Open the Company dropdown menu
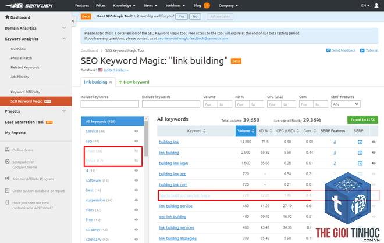This screenshot has height=243, width=384. 228,5
